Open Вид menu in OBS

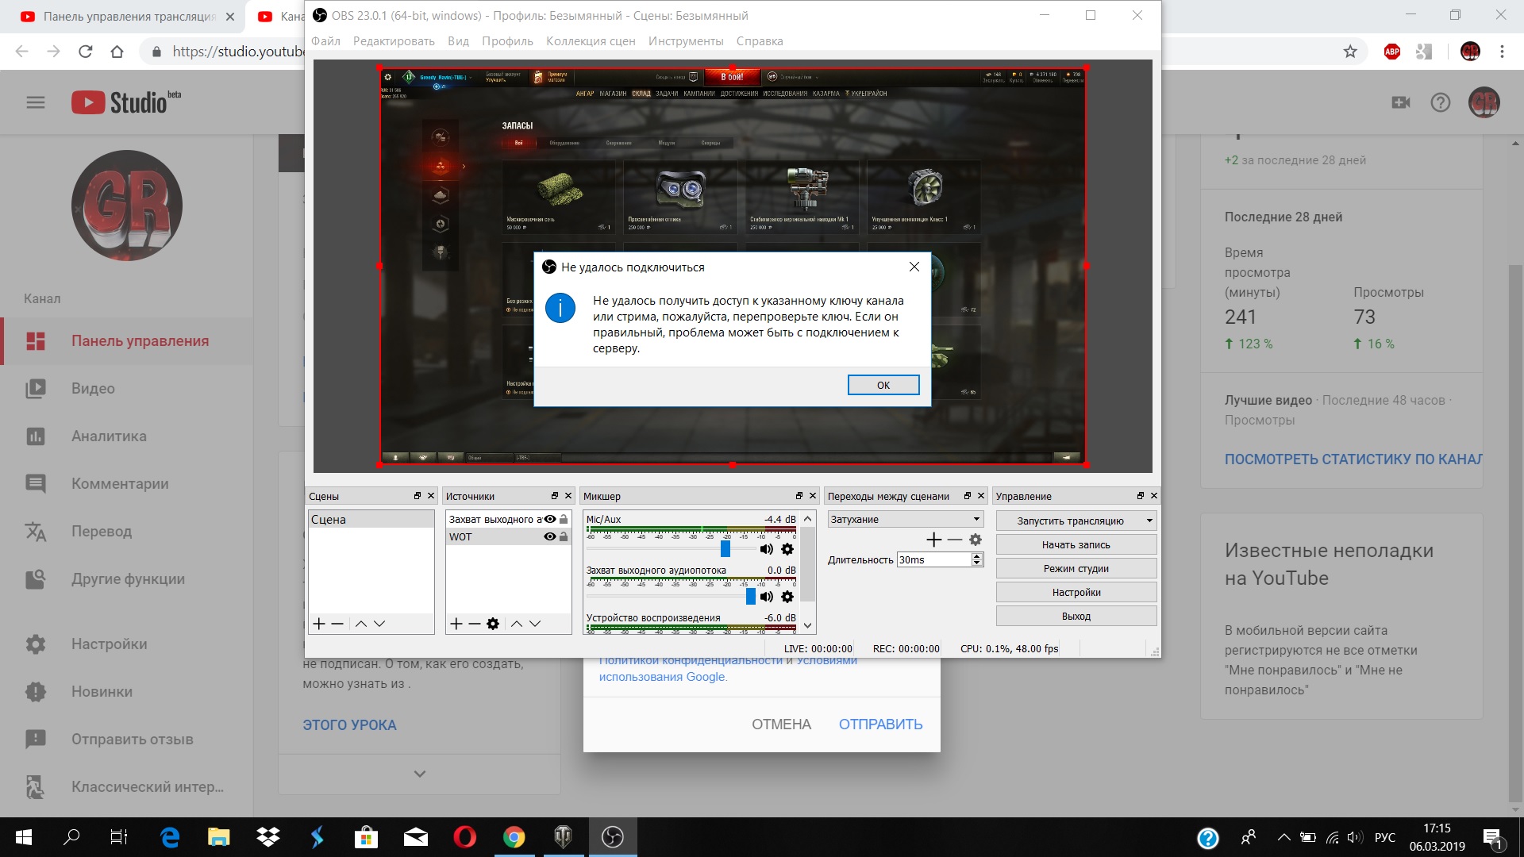pyautogui.click(x=458, y=41)
